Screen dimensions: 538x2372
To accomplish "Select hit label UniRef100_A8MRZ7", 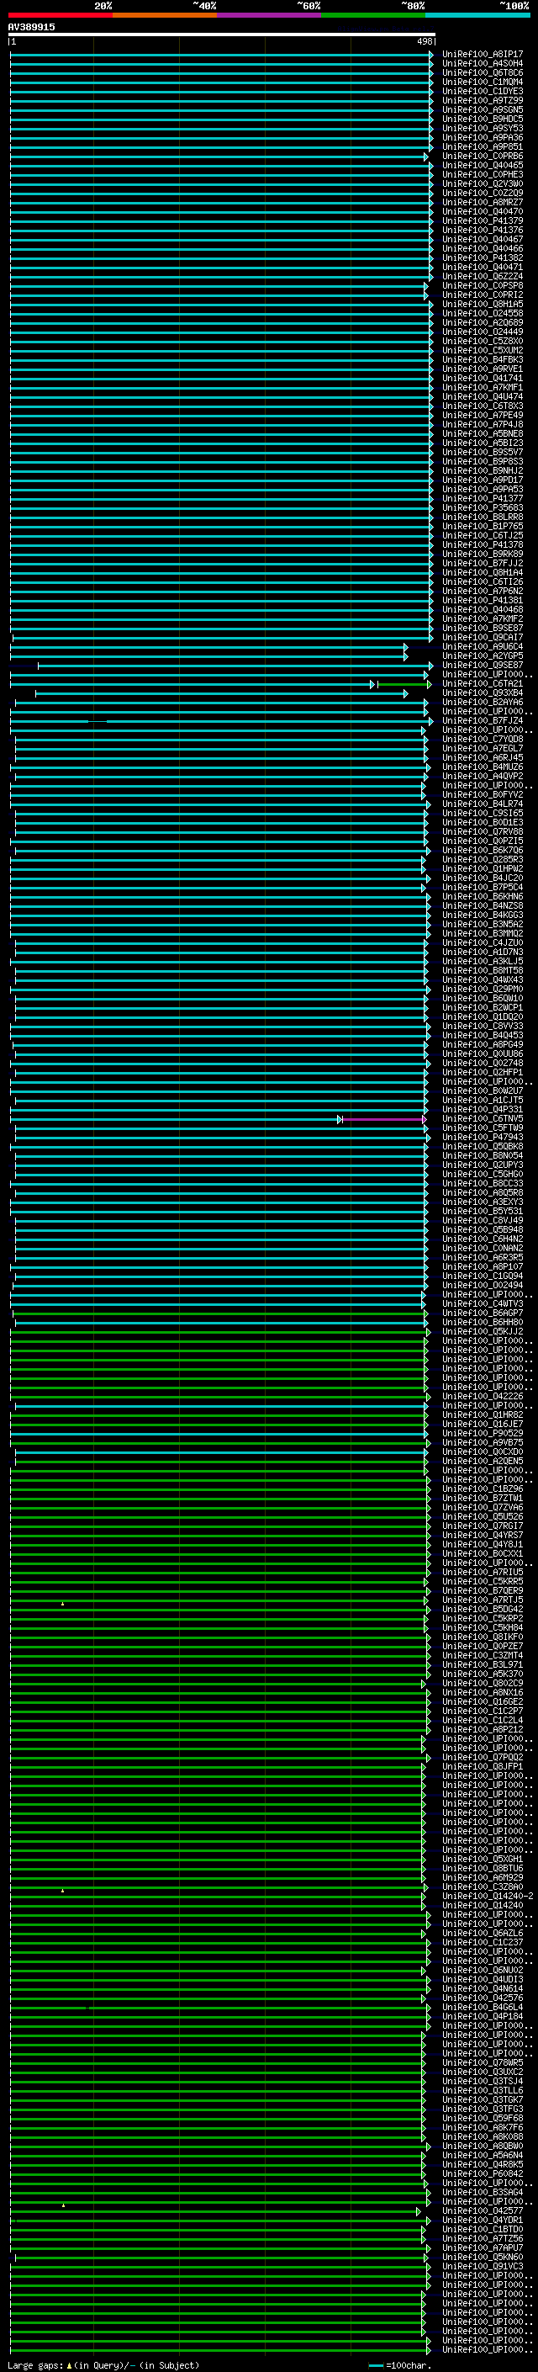I will coord(483,203).
